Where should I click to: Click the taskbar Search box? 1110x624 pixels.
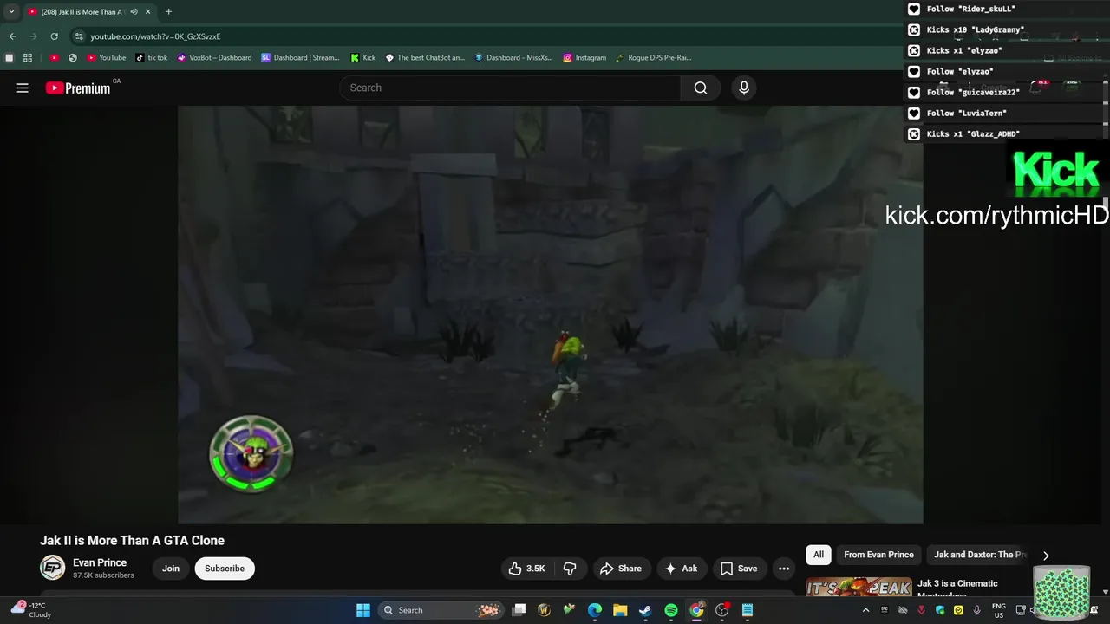point(443,610)
